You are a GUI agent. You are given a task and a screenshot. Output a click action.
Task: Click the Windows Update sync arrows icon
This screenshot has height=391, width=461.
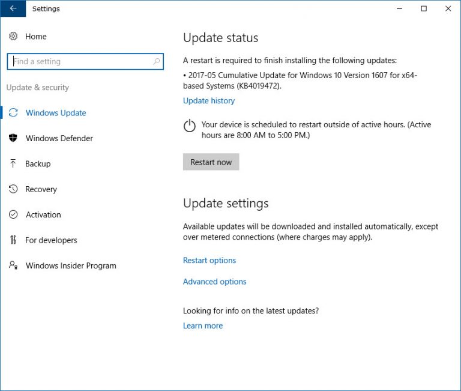[13, 113]
